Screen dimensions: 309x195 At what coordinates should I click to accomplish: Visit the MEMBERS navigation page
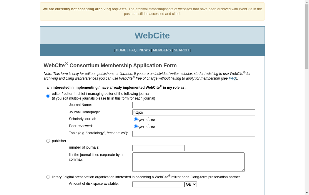click(162, 50)
